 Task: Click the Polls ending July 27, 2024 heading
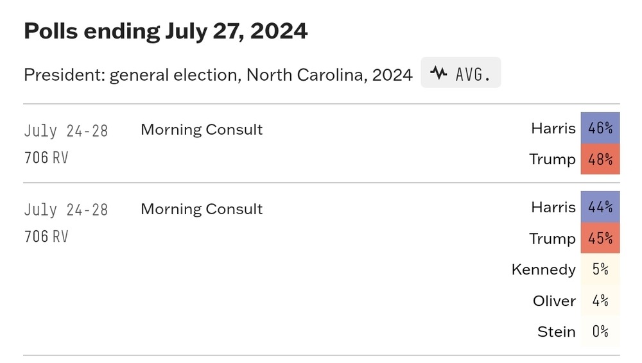166,31
